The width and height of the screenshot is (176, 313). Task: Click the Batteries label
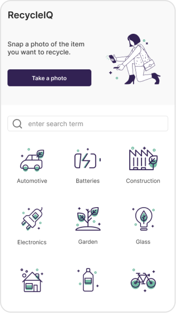(88, 181)
